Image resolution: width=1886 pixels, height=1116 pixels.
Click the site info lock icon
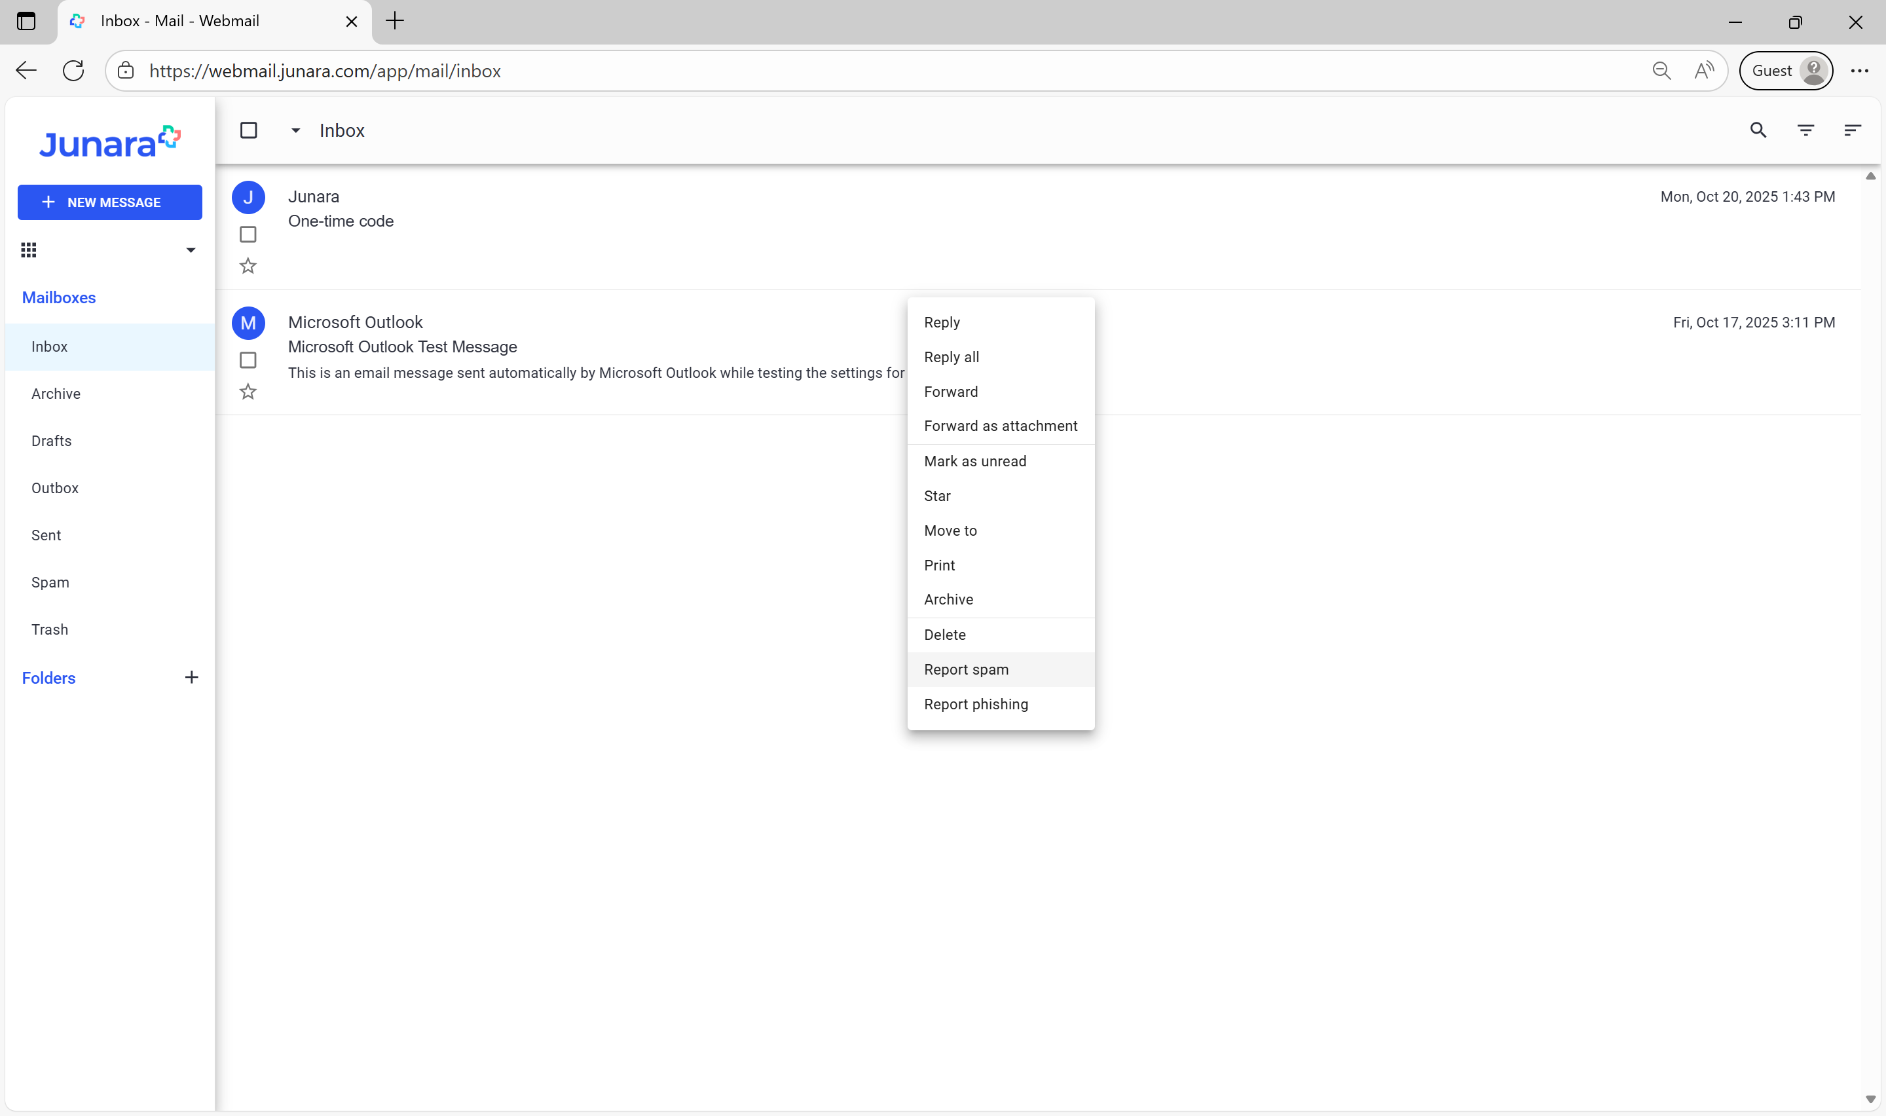(x=126, y=71)
